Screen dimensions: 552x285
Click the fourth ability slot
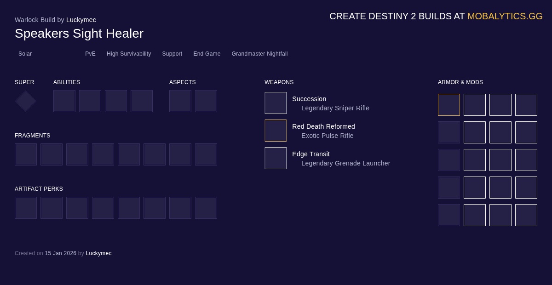(142, 101)
